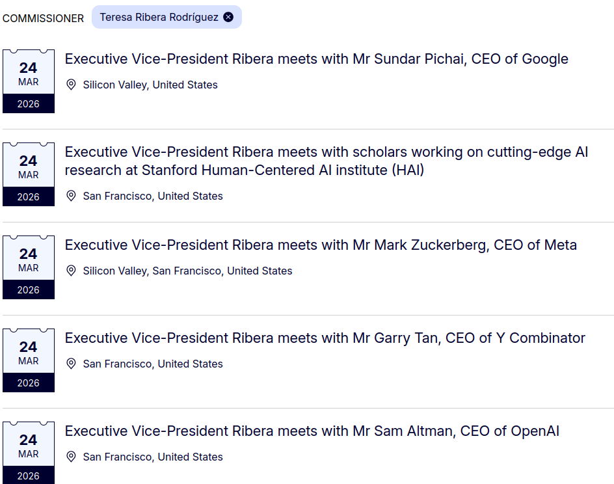Click the location pin beside Silicon Valley, United States
Viewport: 614px width, 484px height.
coord(72,85)
